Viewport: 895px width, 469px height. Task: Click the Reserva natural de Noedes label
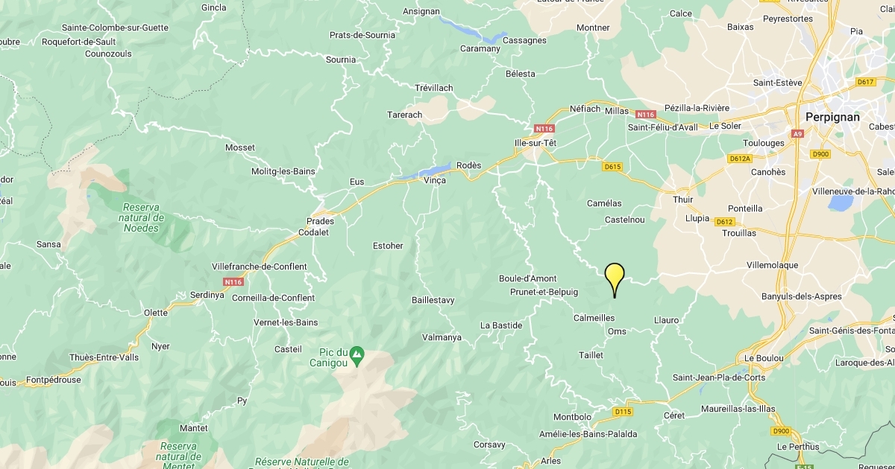tap(142, 217)
